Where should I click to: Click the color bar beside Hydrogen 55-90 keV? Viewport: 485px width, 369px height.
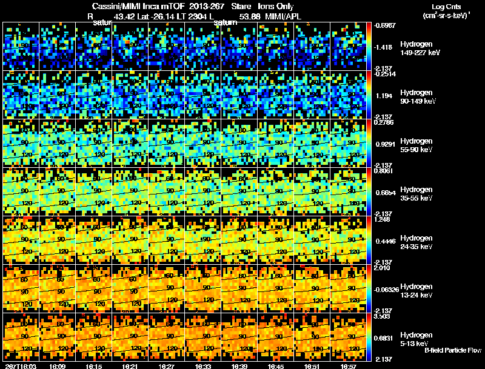(x=369, y=144)
